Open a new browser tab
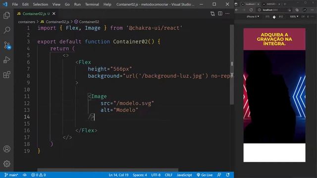Screen dimensions: 317x178 tap(285, 4)
